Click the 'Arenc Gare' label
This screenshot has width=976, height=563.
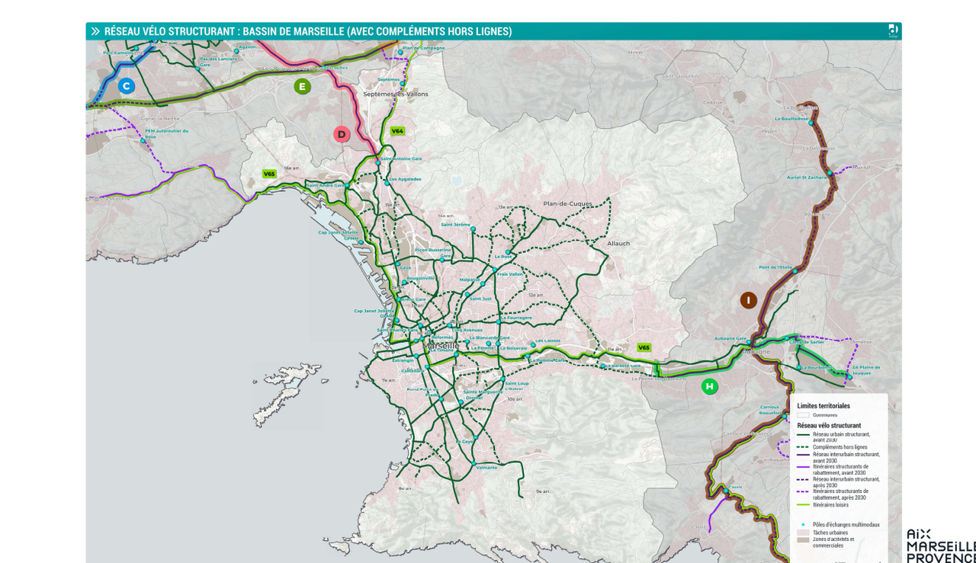tap(413, 299)
